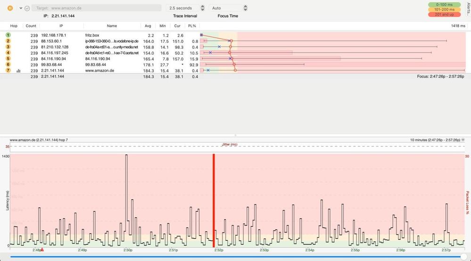
Task: Open the 10 minutes time range dropdown
Action: click(x=435, y=140)
